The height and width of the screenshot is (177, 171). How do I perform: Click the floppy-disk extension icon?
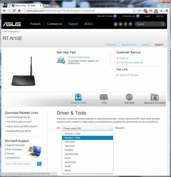coord(156,11)
